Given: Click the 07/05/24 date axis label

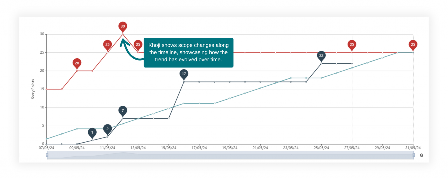Looking at the screenshot, I should pyautogui.click(x=46, y=148).
